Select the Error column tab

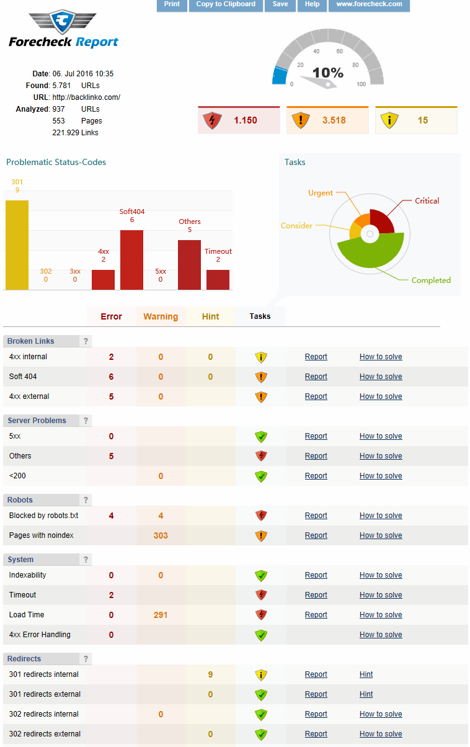[112, 316]
